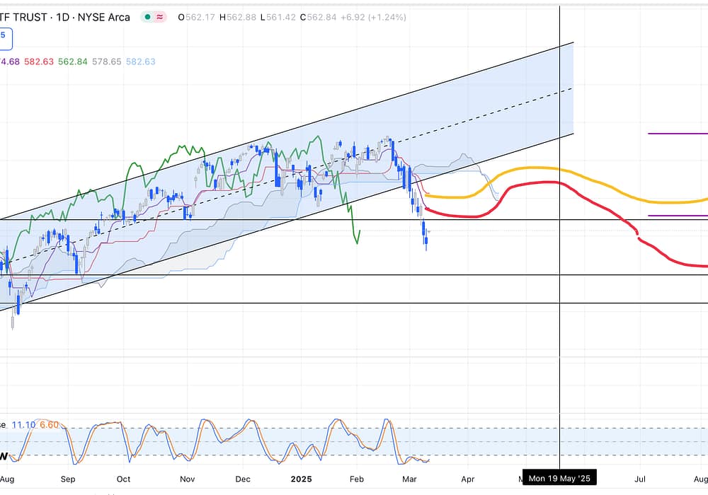This screenshot has width=708, height=495.
Task: Expand the blue indicator legend box labeled 5
Action: (x=4, y=35)
